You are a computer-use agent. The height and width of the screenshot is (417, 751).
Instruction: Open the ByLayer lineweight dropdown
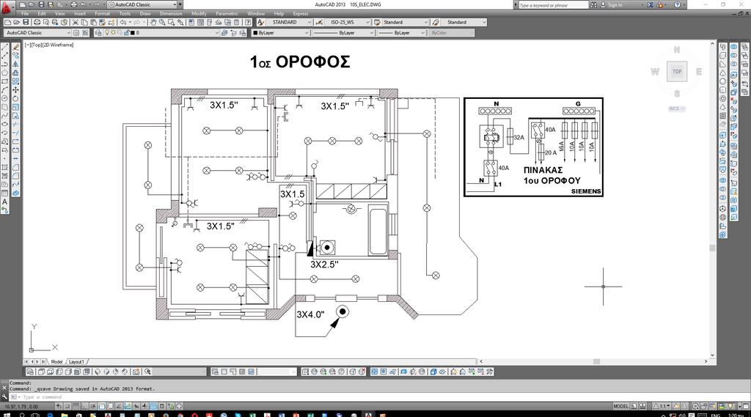tap(401, 32)
